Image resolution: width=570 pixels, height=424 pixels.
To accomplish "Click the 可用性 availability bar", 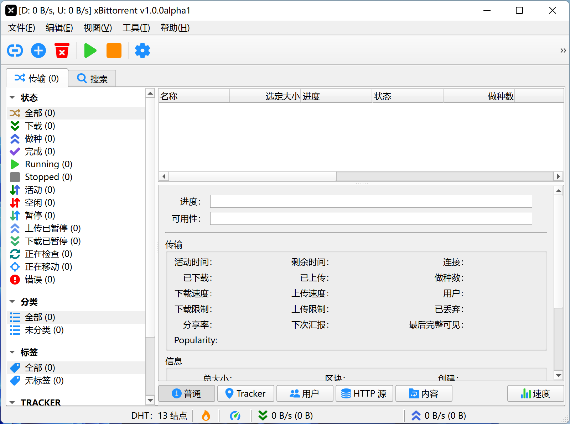I will pos(371,218).
